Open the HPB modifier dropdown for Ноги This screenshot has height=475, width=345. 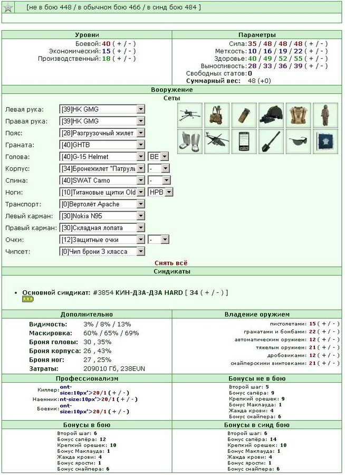[160, 192]
